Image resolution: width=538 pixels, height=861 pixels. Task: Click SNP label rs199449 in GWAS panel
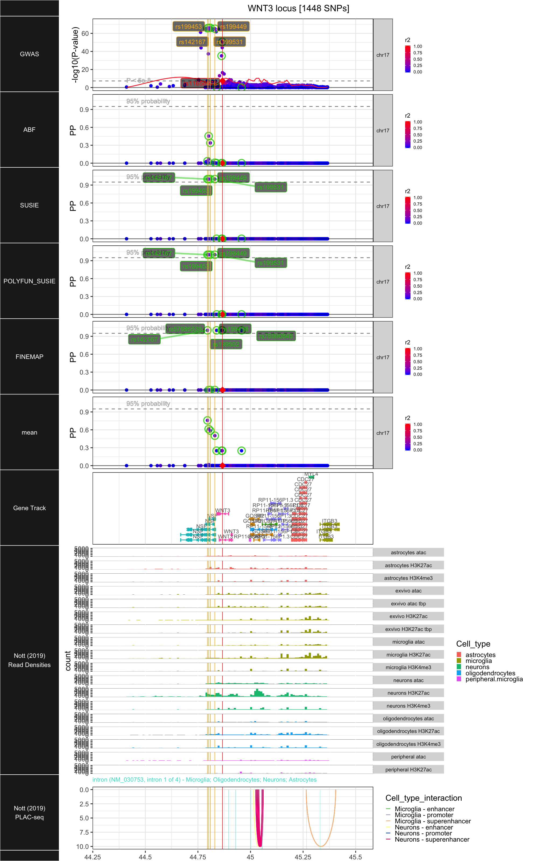[233, 27]
